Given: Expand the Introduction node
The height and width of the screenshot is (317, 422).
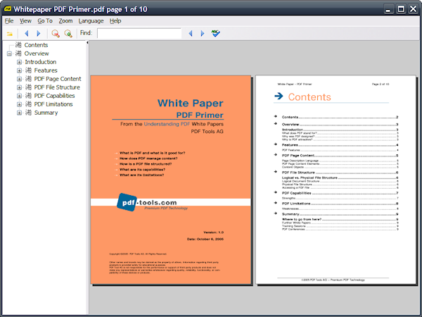Looking at the screenshot, I should tap(19, 62).
